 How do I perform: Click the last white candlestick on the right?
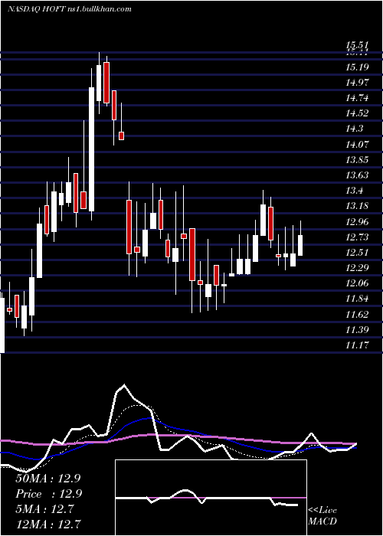pos(300,246)
